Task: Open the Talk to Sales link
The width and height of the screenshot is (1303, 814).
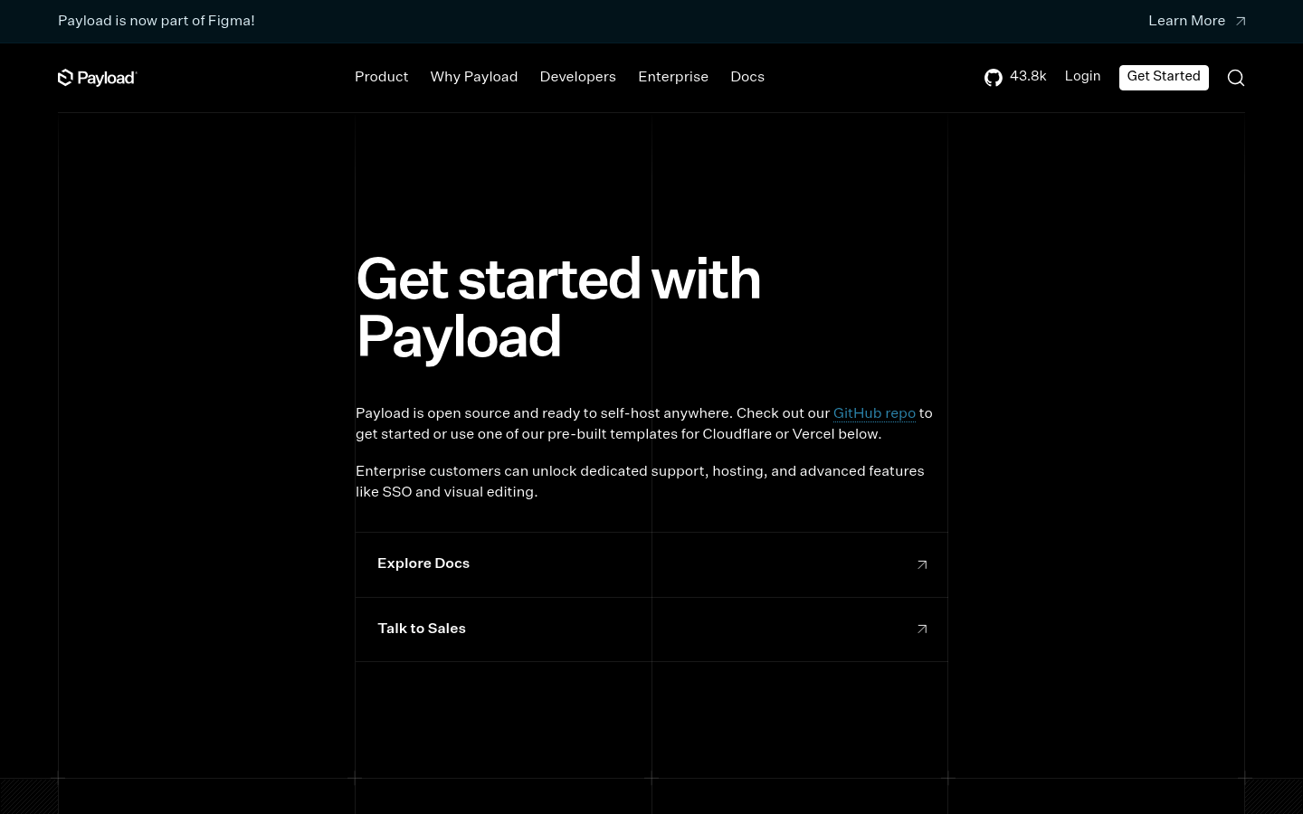Action: 651,629
